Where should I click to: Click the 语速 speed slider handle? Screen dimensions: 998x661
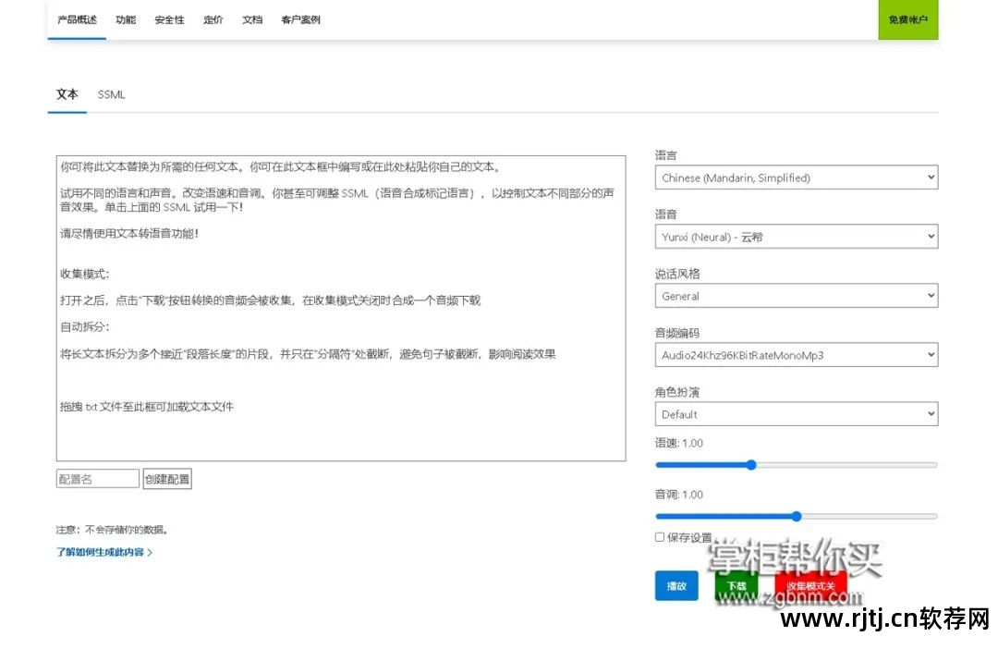[x=751, y=465]
